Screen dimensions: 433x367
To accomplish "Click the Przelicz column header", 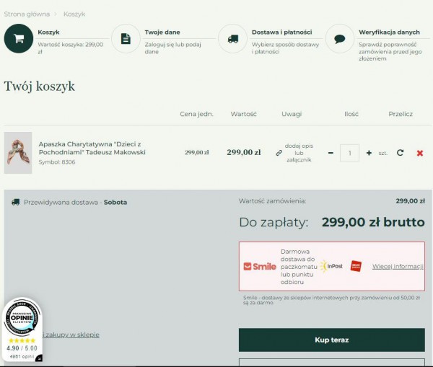I will coord(401,114).
